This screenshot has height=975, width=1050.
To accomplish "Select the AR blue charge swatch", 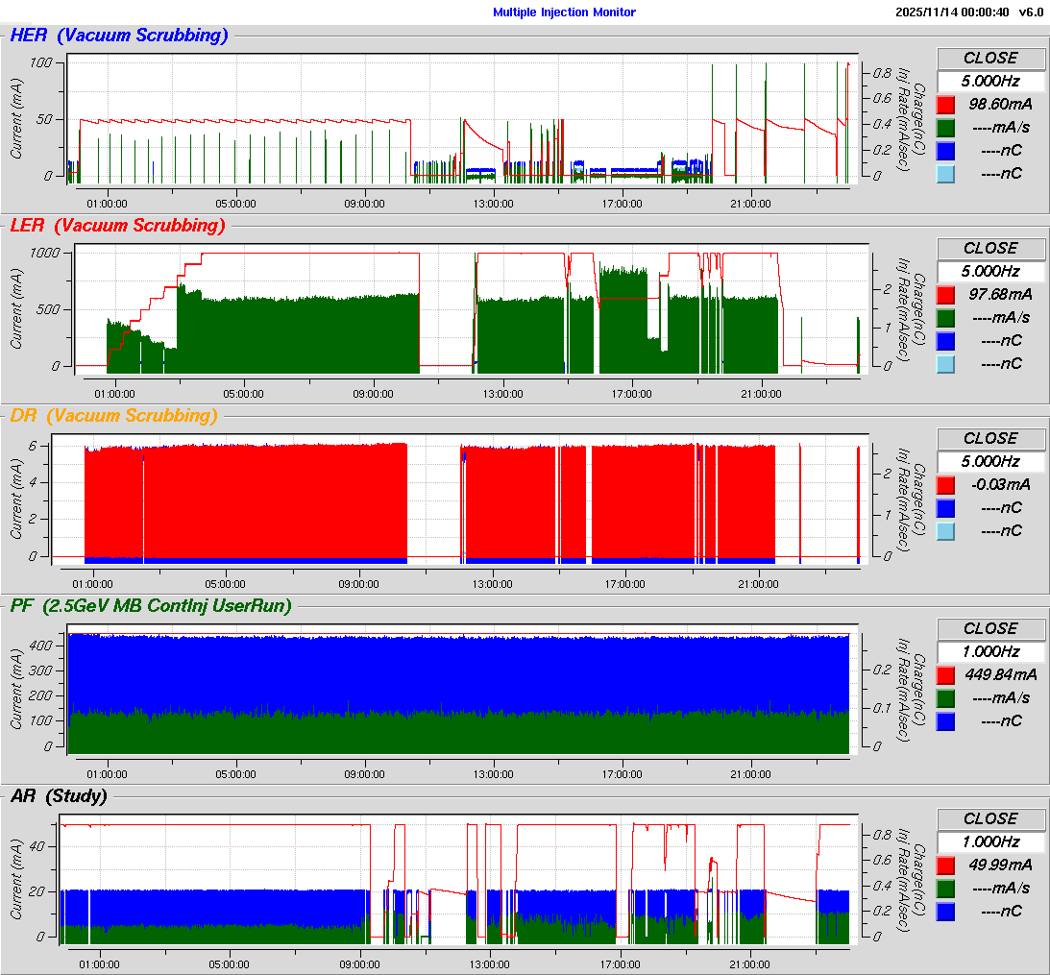I will pyautogui.click(x=945, y=912).
